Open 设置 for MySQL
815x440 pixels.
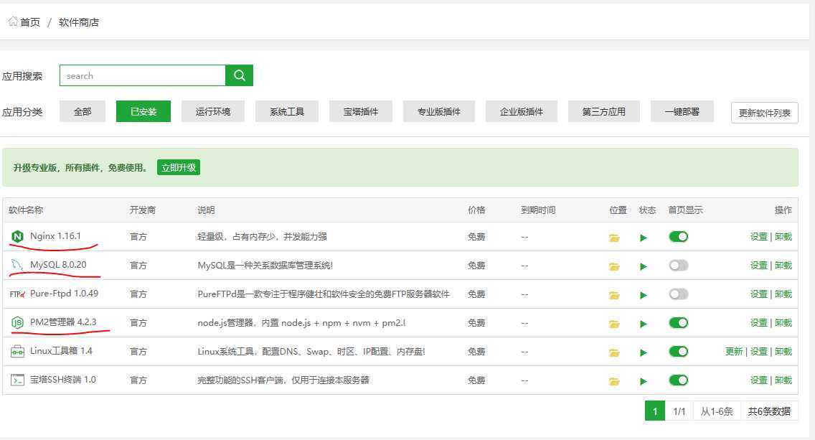pos(758,266)
